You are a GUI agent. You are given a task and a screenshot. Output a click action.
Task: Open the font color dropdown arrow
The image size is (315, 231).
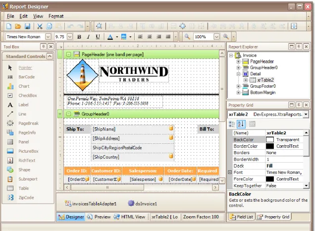click(117, 37)
